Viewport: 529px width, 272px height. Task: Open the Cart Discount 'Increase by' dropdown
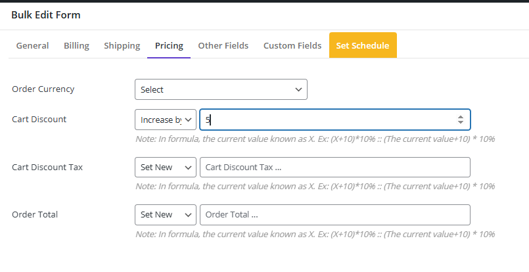coord(165,120)
